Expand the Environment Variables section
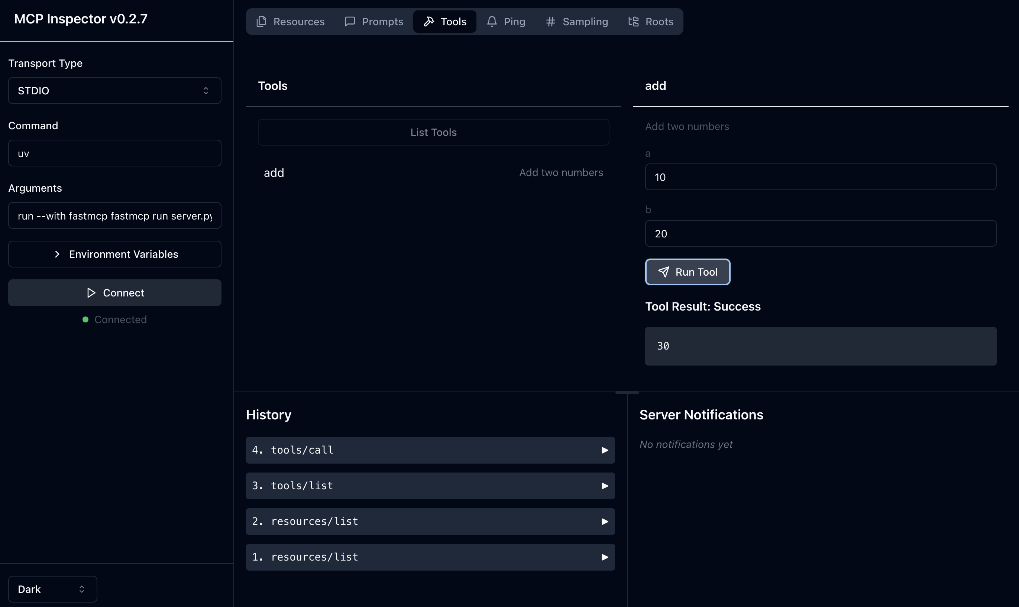Viewport: 1019px width, 607px height. pos(114,254)
